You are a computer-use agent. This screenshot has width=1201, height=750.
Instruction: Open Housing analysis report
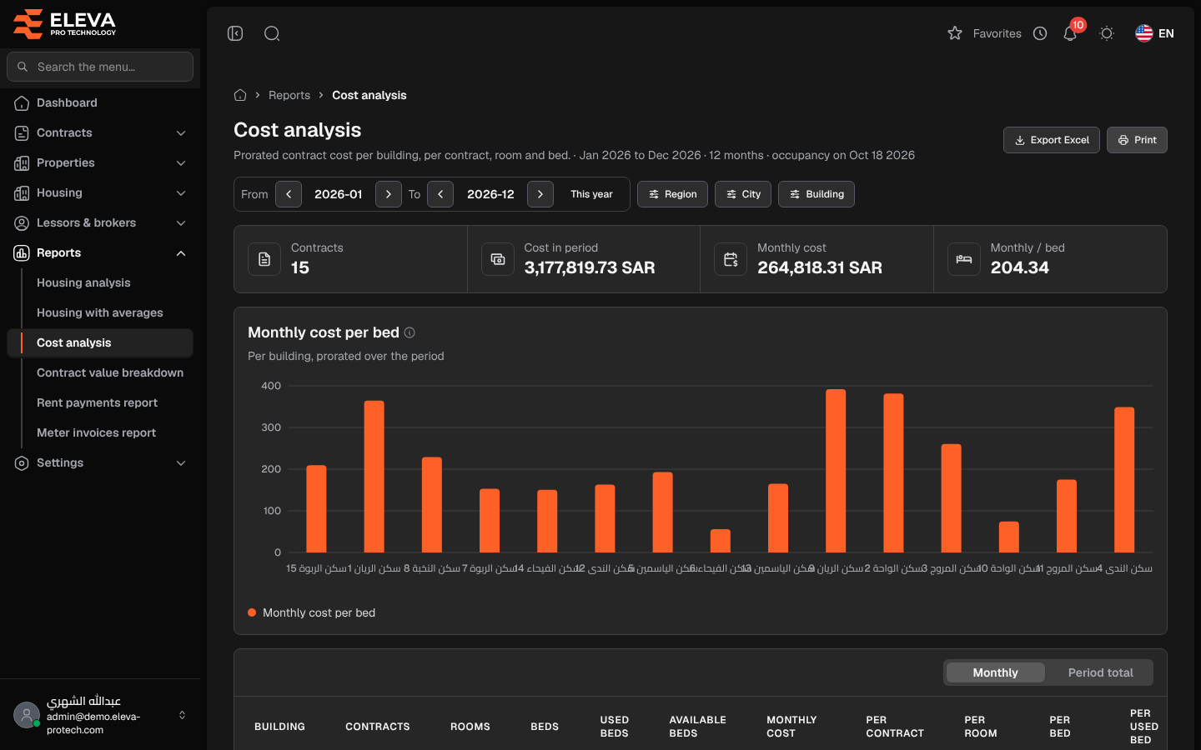pyautogui.click(x=100, y=282)
